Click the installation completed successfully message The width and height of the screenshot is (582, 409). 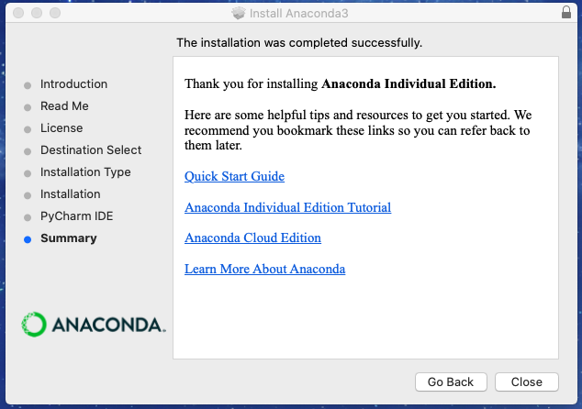299,42
